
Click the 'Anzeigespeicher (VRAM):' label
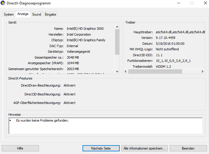[x=46, y=63]
